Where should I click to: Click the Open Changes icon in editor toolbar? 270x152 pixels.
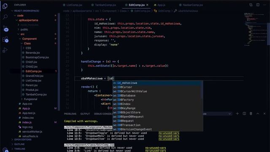[x=251, y=5]
